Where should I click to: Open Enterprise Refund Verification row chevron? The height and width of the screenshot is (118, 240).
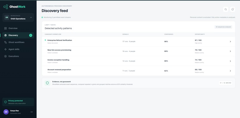pyautogui.click(x=230, y=42)
